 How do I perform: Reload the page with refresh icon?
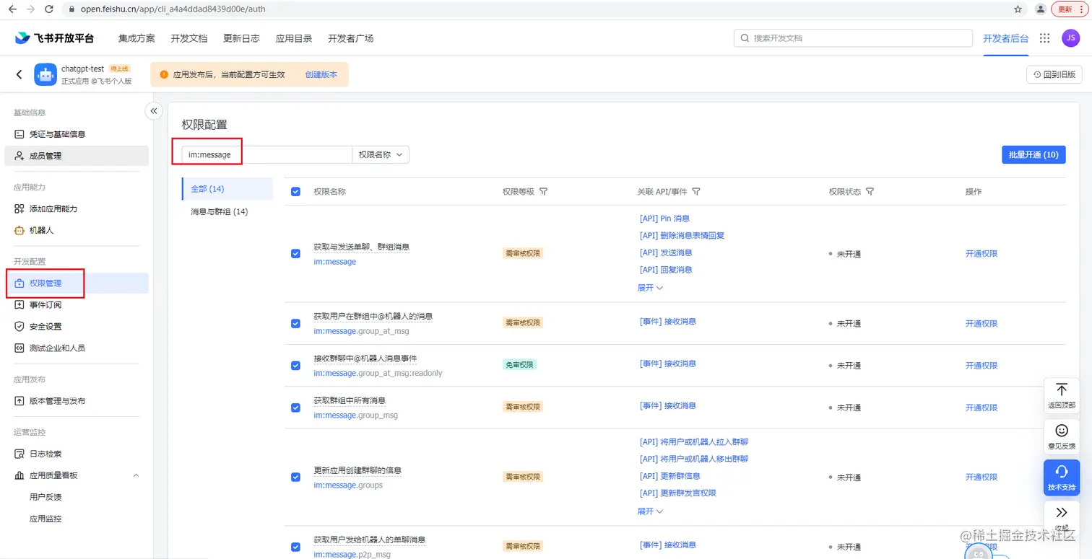pos(48,9)
